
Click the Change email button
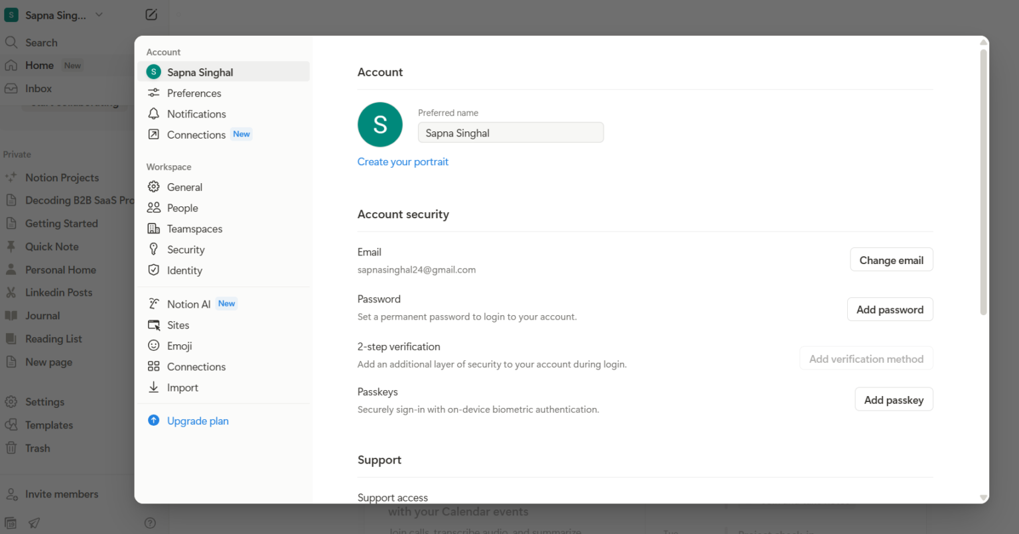[891, 259]
